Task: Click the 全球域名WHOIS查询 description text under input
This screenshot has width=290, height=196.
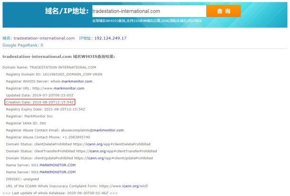Action: click(147, 21)
